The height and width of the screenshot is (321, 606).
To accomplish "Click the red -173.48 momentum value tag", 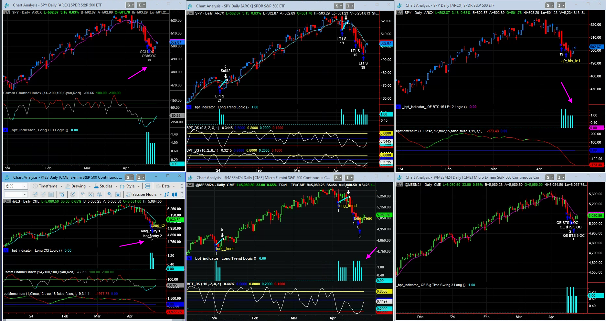I will tap(596, 165).
